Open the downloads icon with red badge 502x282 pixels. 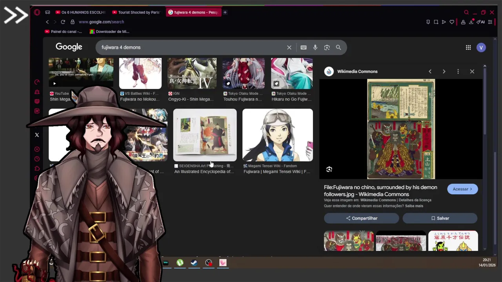471,22
